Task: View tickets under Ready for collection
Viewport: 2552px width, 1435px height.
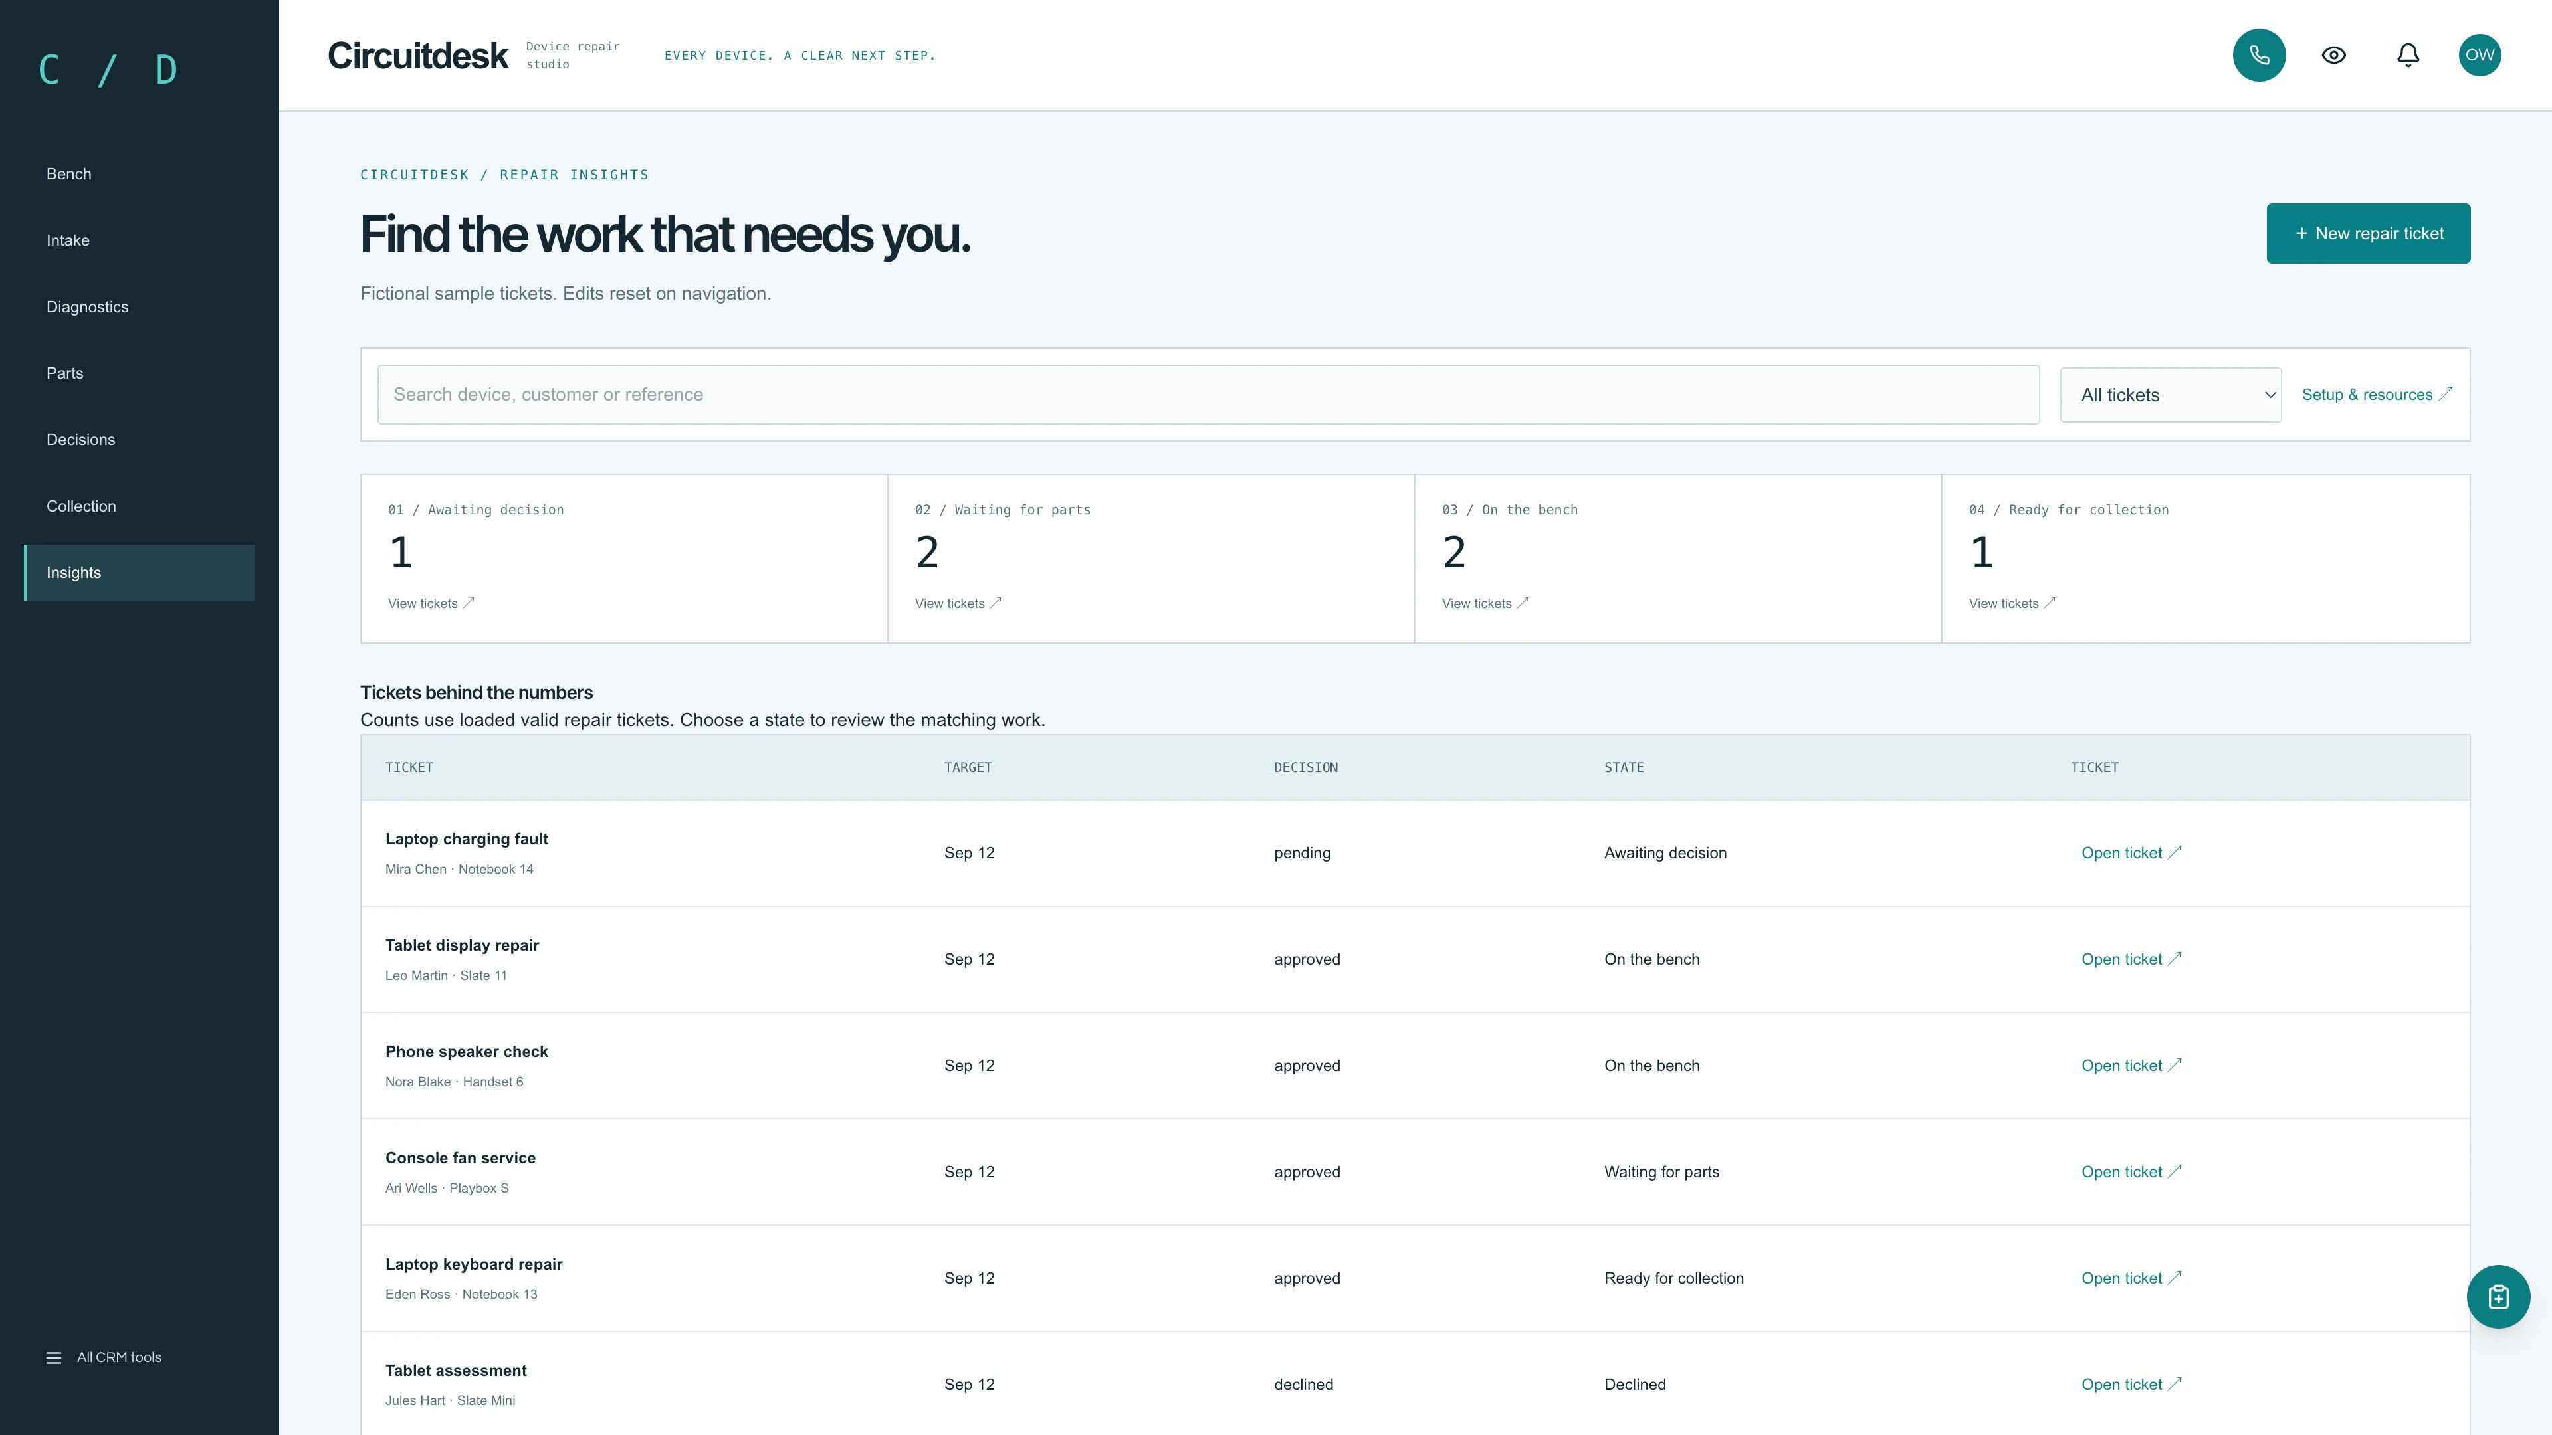Action: [2012, 603]
